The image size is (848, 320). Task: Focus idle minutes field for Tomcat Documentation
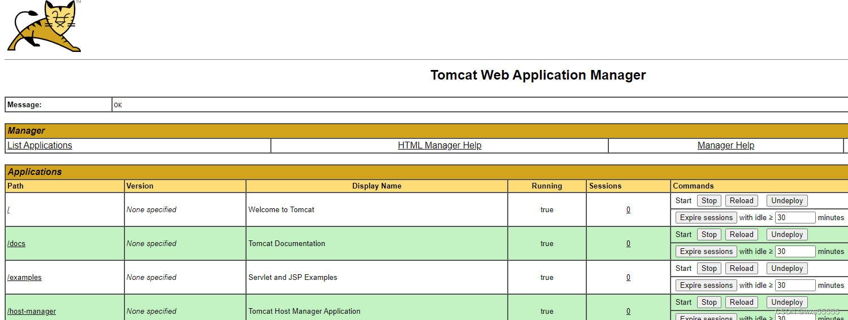click(795, 251)
